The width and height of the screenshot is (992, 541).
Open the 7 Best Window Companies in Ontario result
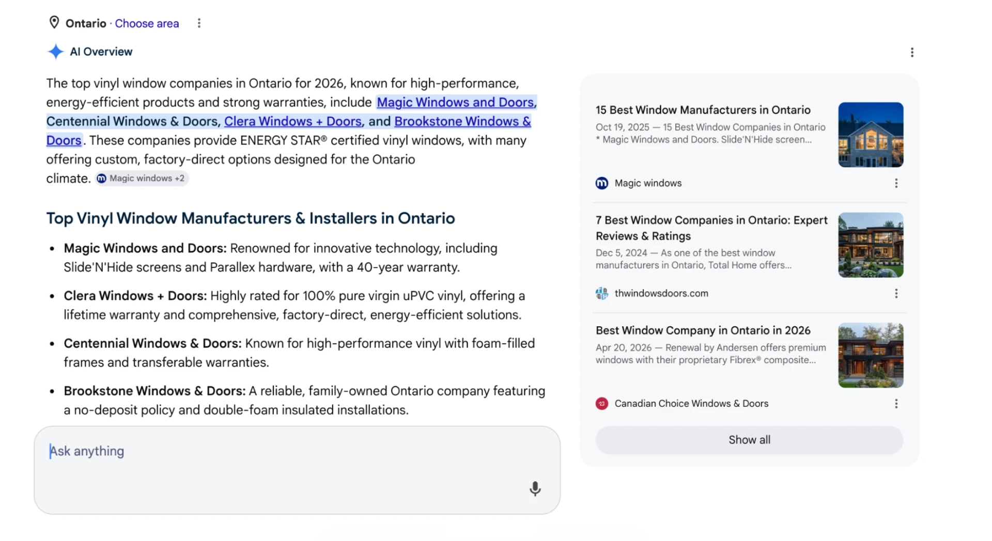pyautogui.click(x=711, y=228)
